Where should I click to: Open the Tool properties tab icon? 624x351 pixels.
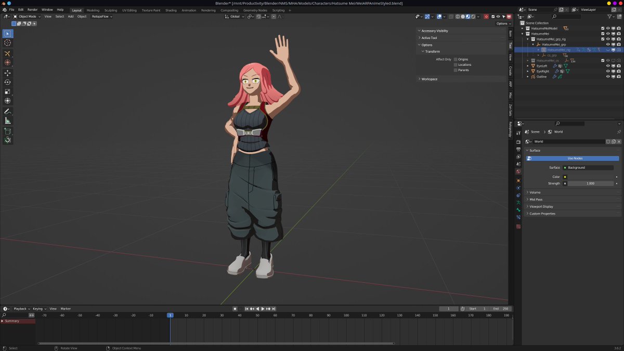pyautogui.click(x=518, y=133)
